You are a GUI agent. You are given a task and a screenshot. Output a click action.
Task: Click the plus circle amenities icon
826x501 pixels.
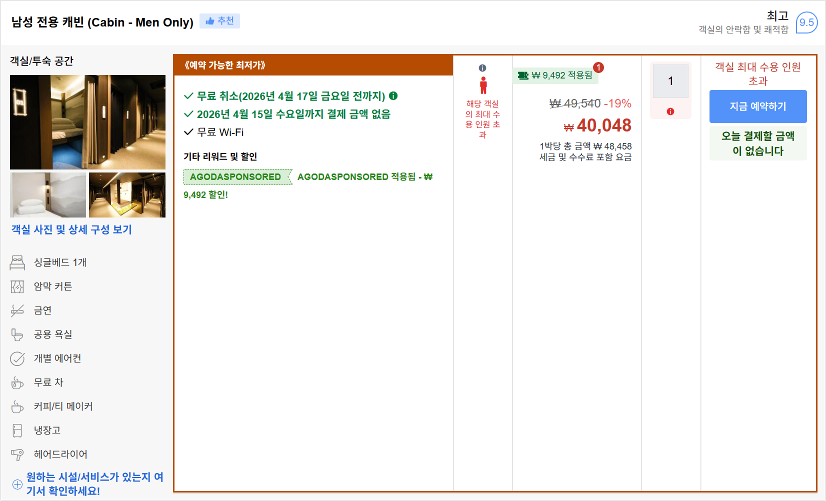tap(17, 484)
